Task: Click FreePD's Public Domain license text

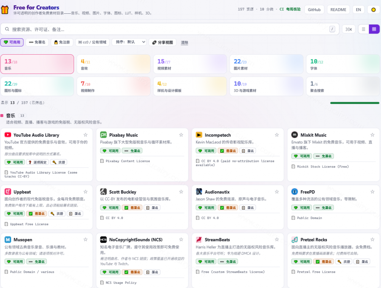Action: [x=309, y=218]
